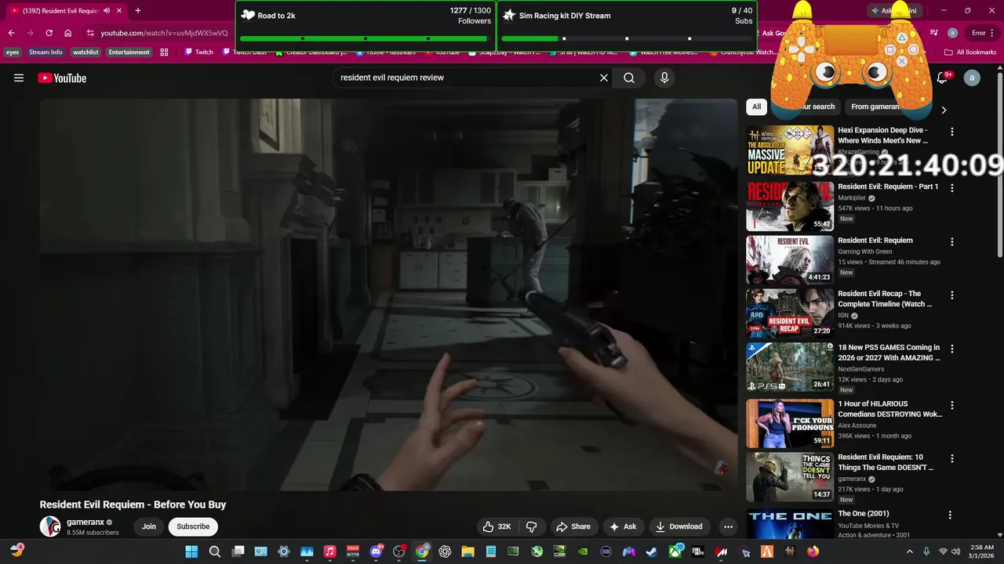Reload the page
Screen dimensions: 1004x564
click(49, 33)
